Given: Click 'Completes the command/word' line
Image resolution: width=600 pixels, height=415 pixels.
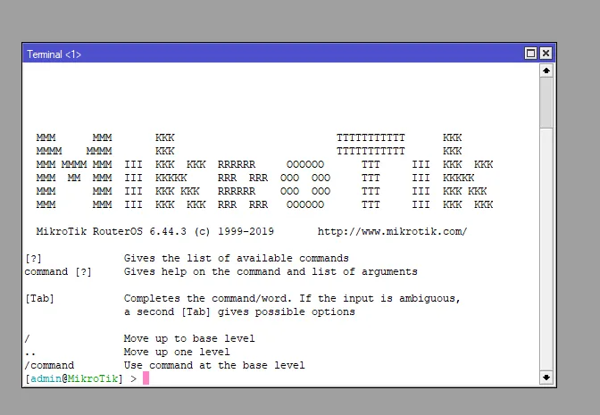Looking at the screenshot, I should [x=292, y=298].
